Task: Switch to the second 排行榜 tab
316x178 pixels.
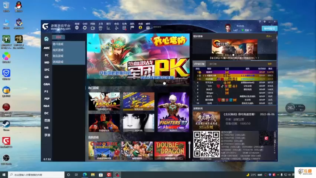Action: (x=213, y=64)
